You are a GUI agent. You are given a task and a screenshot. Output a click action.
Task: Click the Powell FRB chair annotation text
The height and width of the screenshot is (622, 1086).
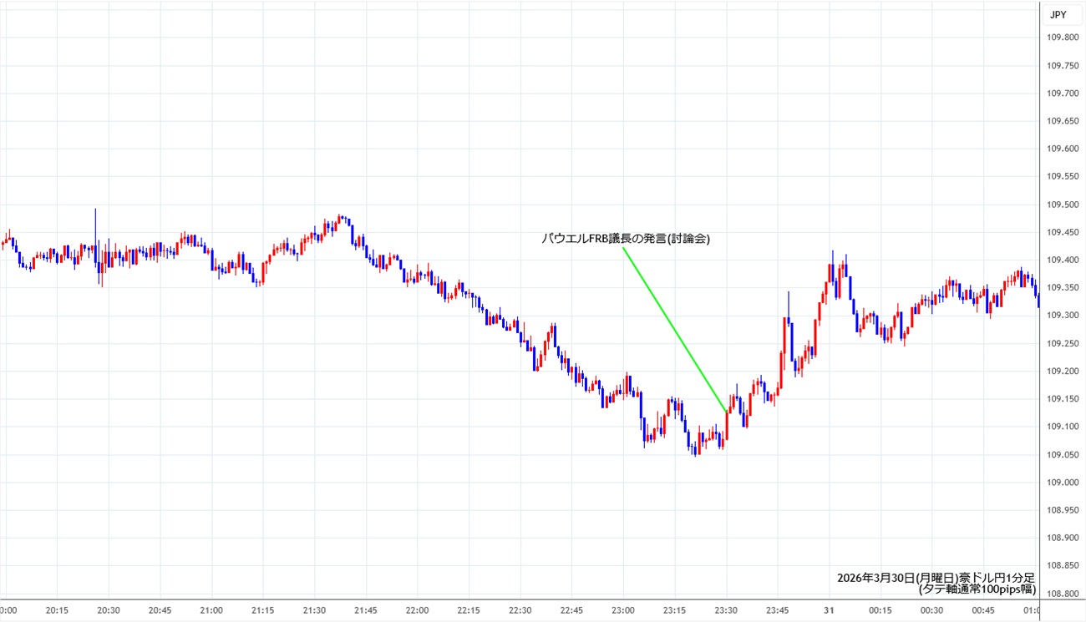coord(626,239)
